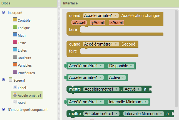Choose the Texte blocks category
179x120 pixels.
(x=19, y=43)
